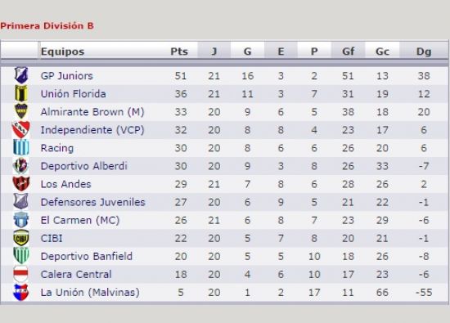This screenshot has width=450, height=323.
Task: Click the La Unión (Malvinas) crest
Action: click(x=21, y=292)
